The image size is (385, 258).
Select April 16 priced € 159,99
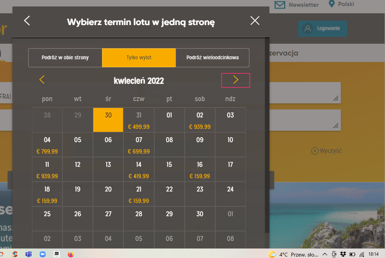click(200, 169)
